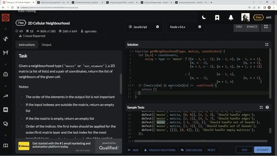Click the Sample Tests horizontal scrollbar
This screenshot has width=277, height=156.
point(201,141)
